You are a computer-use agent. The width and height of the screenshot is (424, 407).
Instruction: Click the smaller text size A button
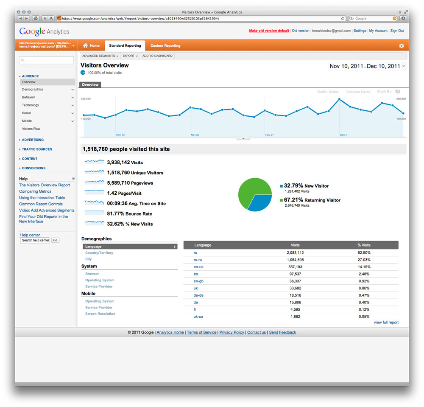point(45,18)
